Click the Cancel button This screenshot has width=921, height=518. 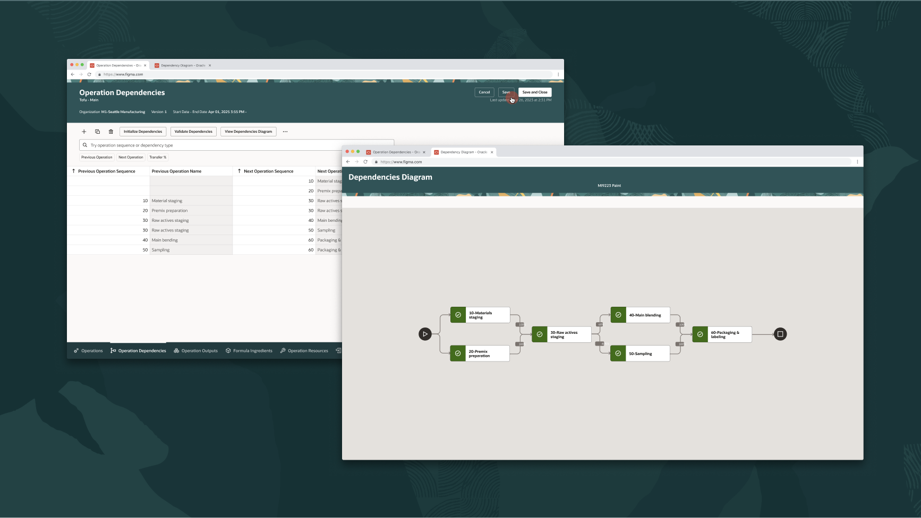(x=484, y=92)
